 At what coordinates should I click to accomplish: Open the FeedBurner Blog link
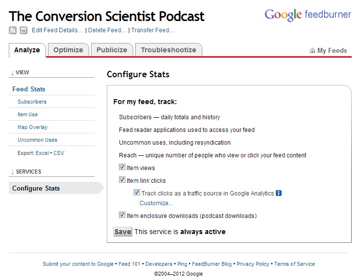coord(212,264)
